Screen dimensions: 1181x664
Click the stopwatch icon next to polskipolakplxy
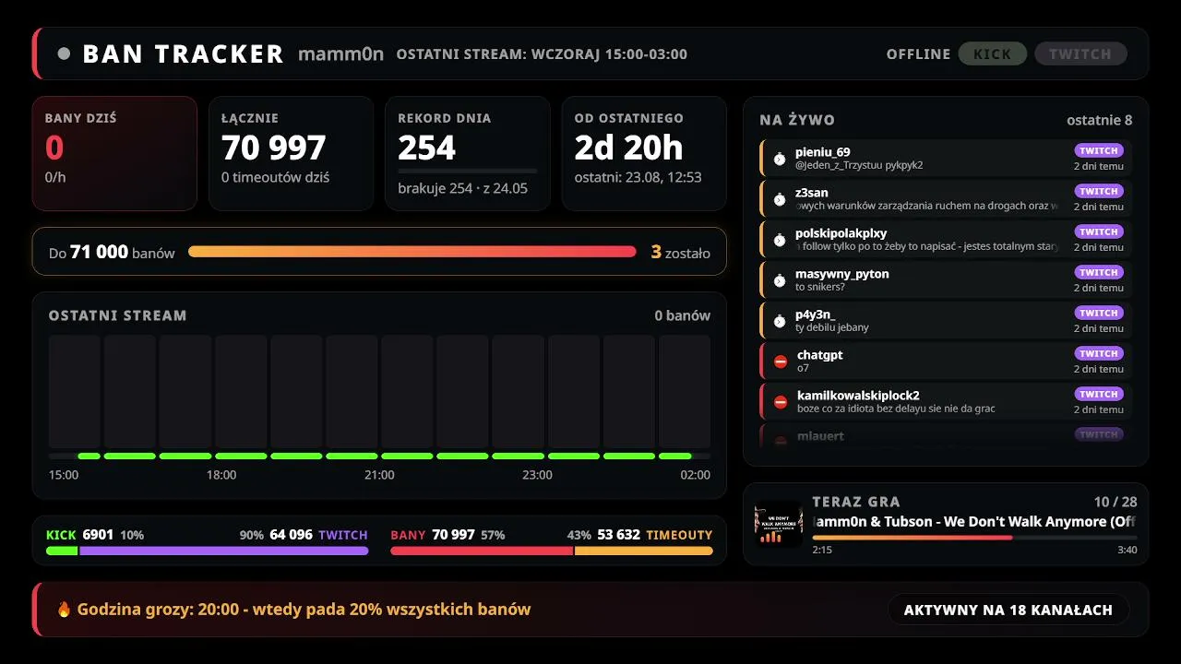coord(780,240)
